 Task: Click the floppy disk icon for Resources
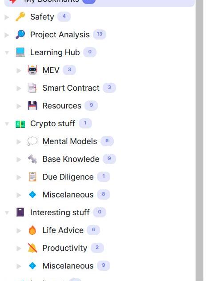pyautogui.click(x=32, y=105)
